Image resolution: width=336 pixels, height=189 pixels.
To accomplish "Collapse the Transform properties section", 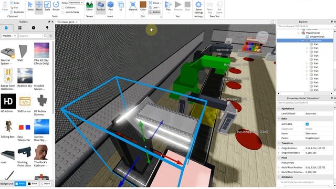I will [x=279, y=143].
